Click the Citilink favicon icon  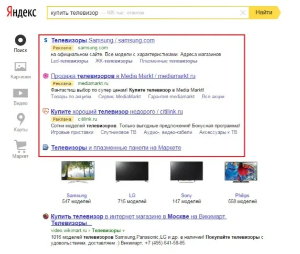coord(45,111)
